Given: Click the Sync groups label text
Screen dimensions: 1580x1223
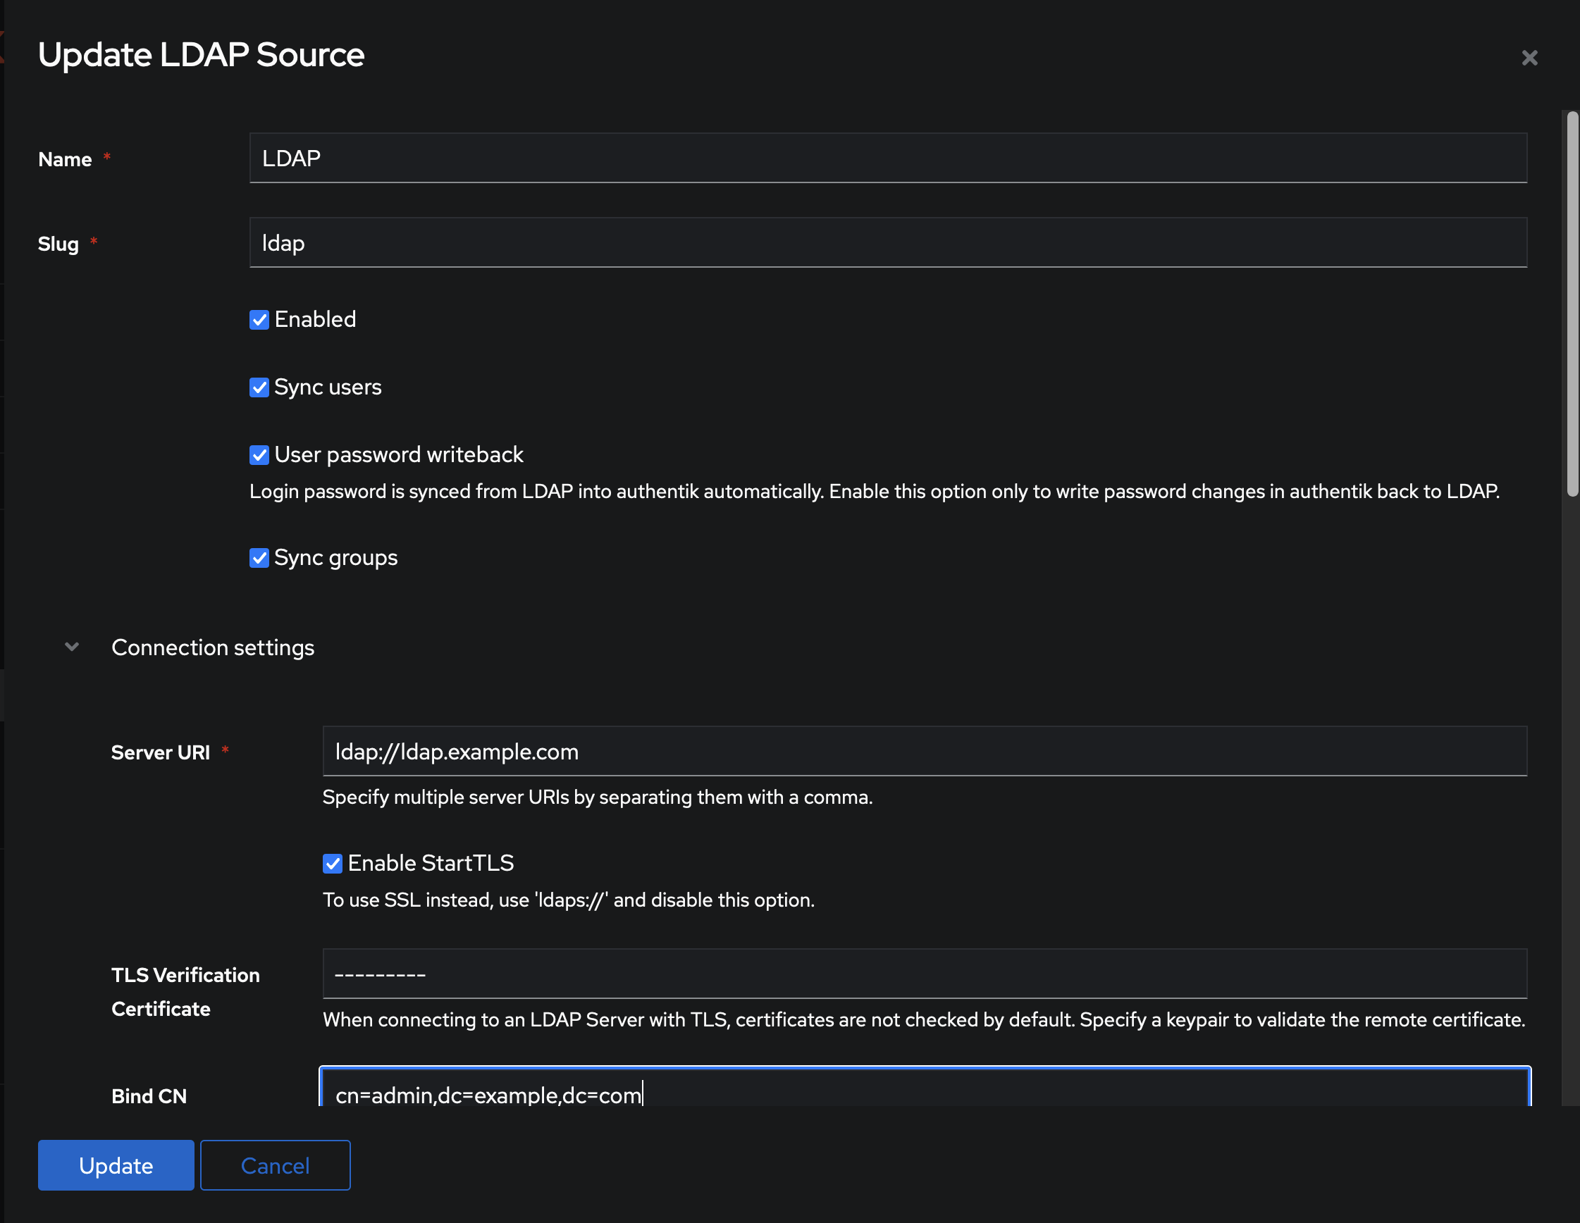Looking at the screenshot, I should 335,558.
